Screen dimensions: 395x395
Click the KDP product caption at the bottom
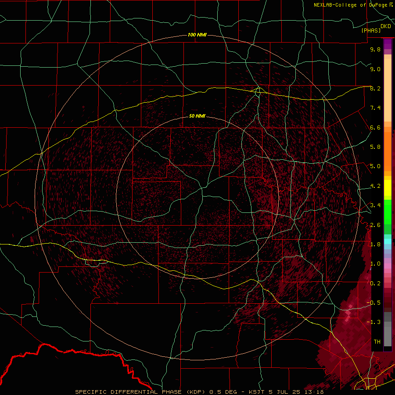(200, 392)
